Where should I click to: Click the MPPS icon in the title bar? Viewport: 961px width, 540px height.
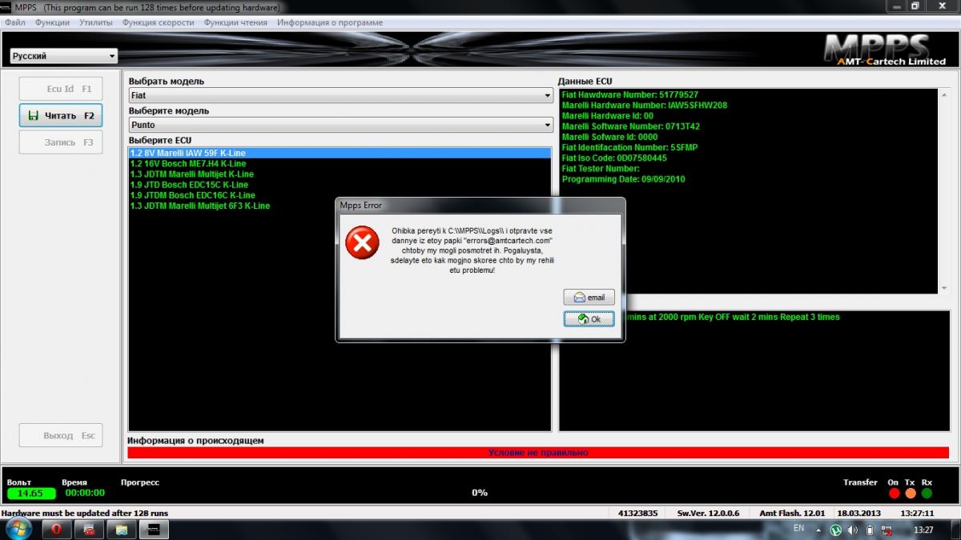point(6,7)
